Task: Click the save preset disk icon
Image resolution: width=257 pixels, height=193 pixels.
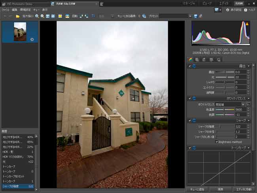Action: [x=195, y=16]
